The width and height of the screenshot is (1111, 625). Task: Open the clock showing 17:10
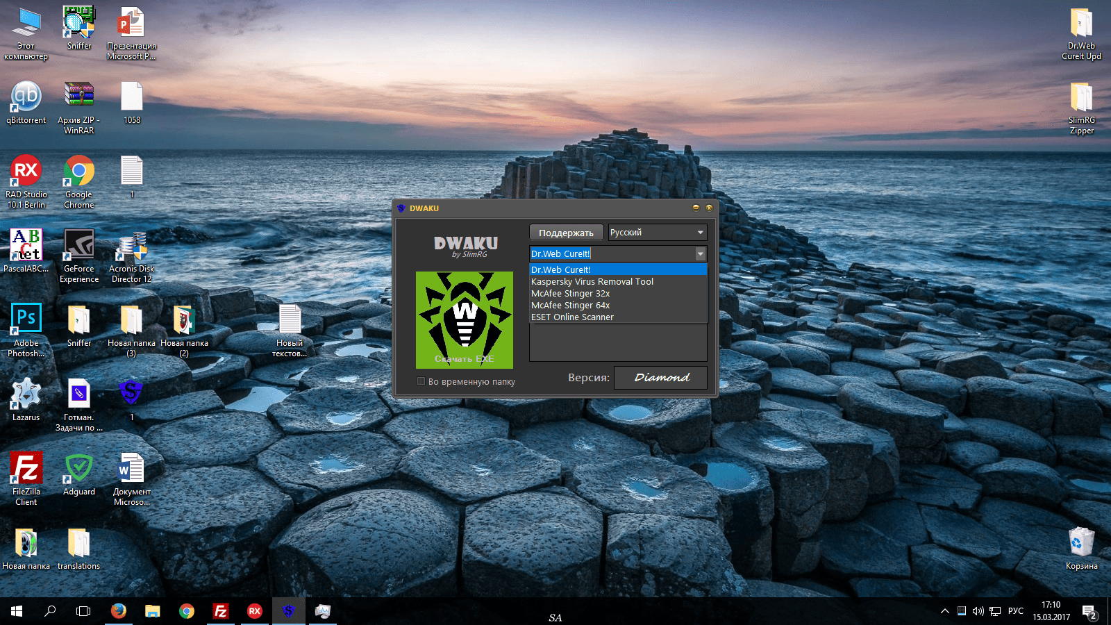[x=1051, y=611]
